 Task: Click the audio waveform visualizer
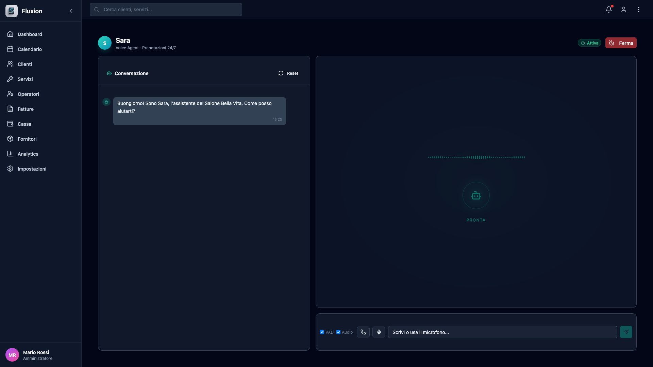pyautogui.click(x=476, y=157)
